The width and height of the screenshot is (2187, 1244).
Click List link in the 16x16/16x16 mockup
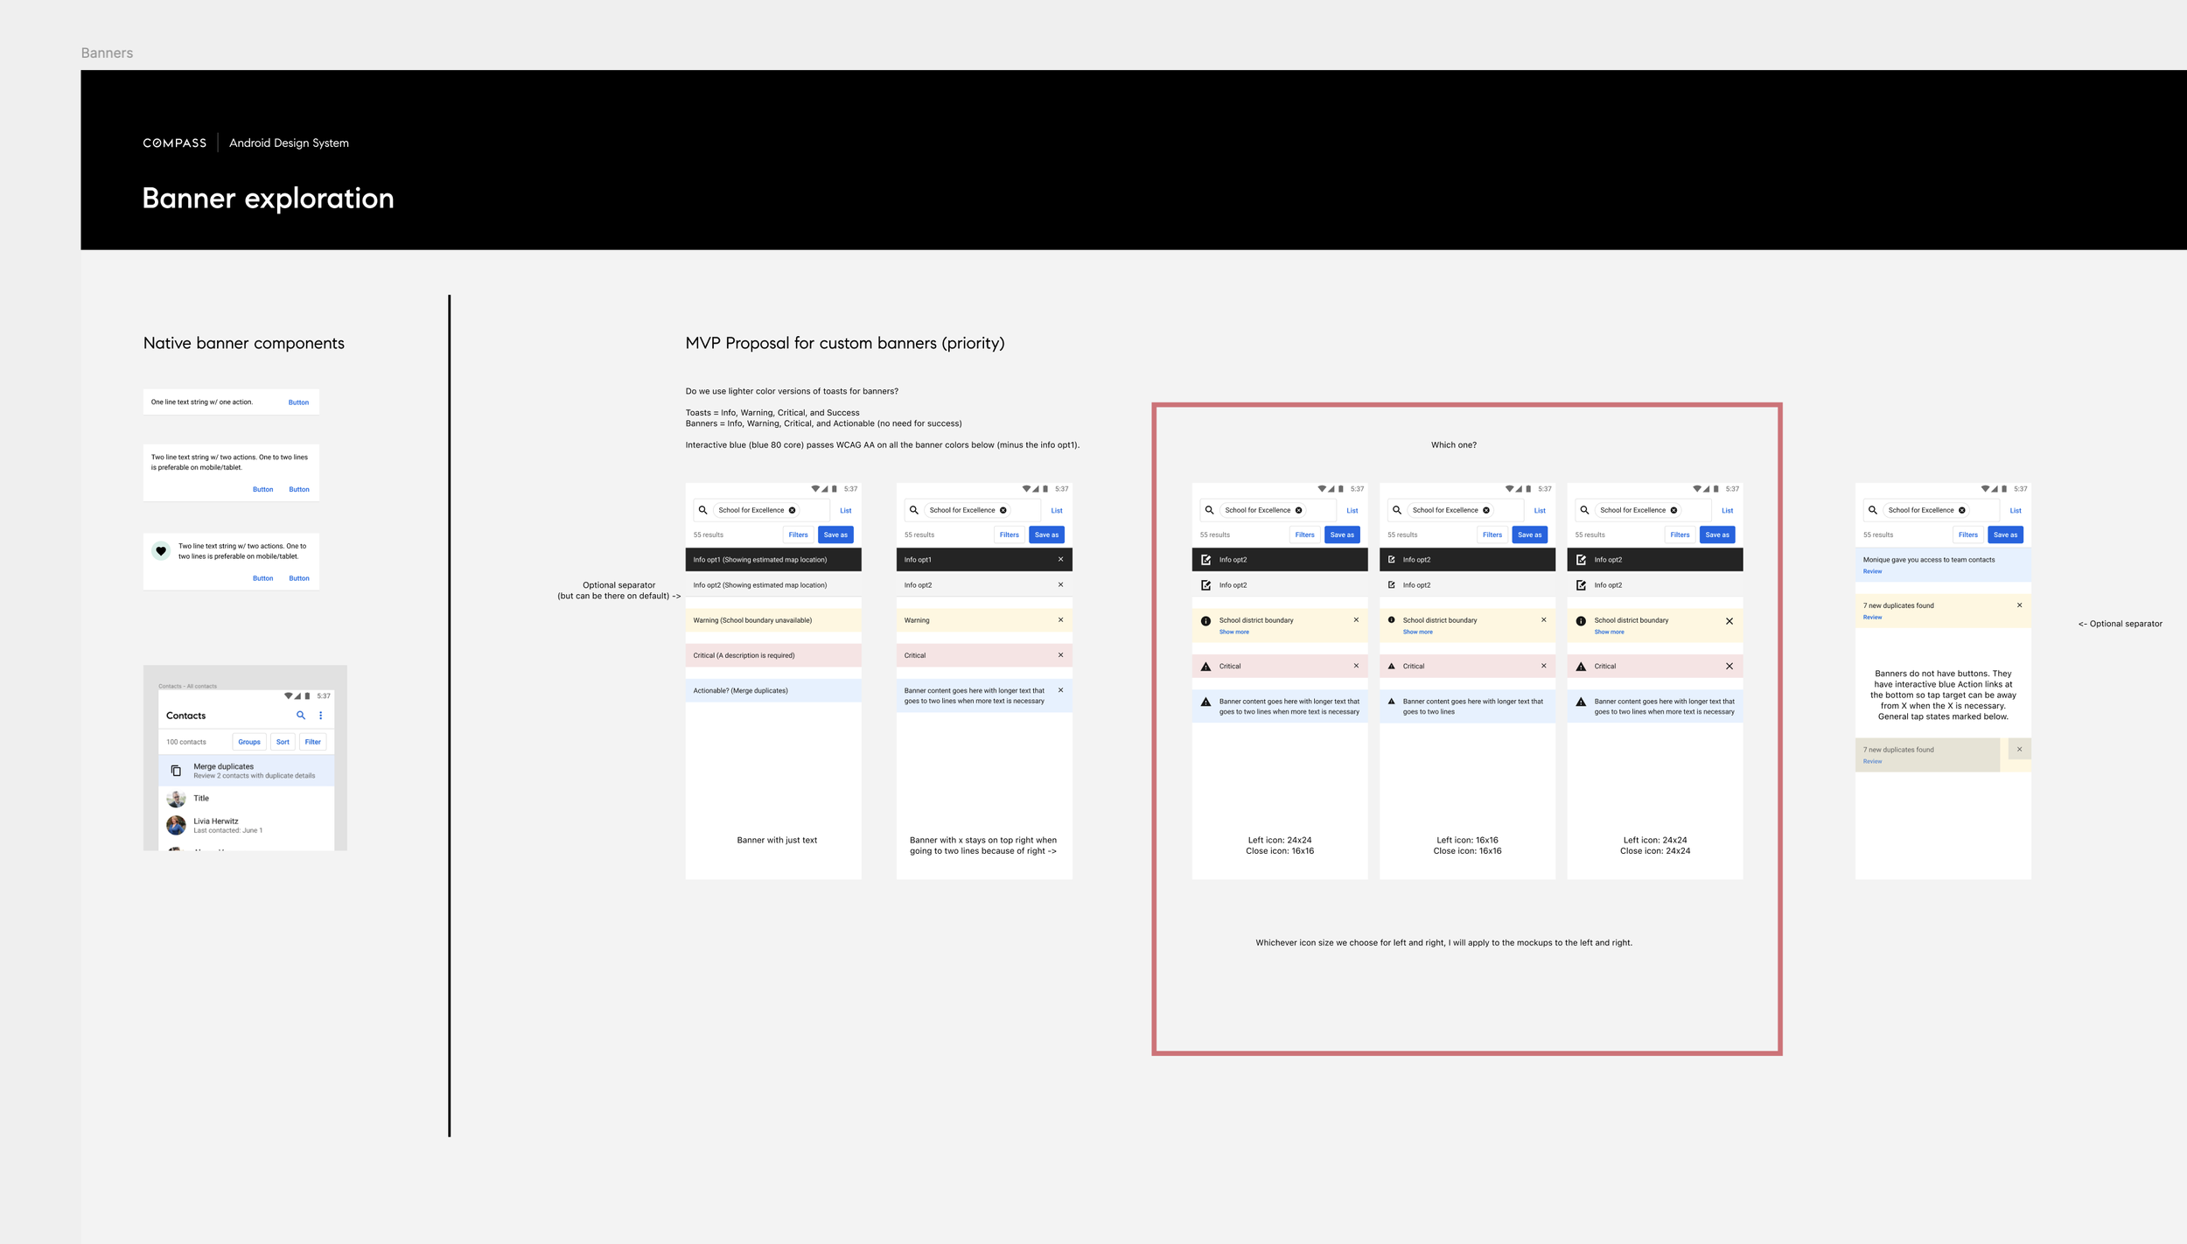pyautogui.click(x=1540, y=511)
